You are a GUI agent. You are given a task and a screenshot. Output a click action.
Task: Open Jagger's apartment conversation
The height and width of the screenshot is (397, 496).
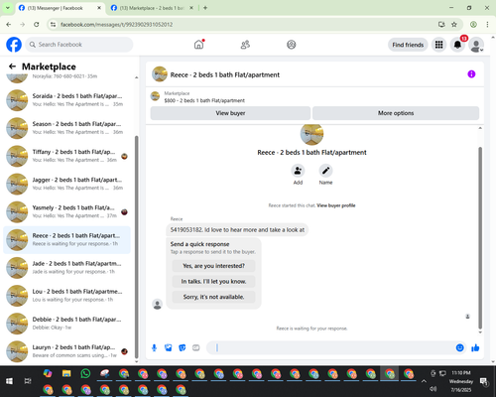pos(66,184)
